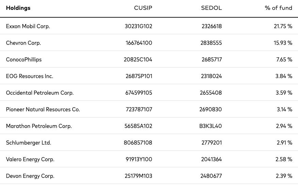Click Marathon Petroleum Corp. holding

(x=39, y=126)
